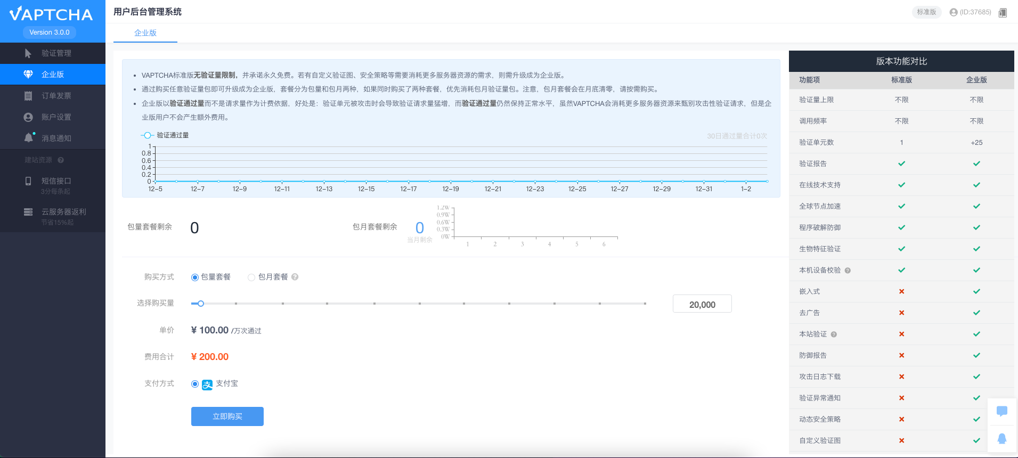
Task: Click the 自定义验证图 feature row label
Action: tap(820, 440)
